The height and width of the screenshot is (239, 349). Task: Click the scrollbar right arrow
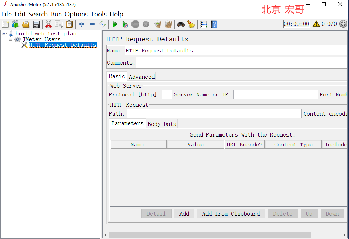(344, 235)
